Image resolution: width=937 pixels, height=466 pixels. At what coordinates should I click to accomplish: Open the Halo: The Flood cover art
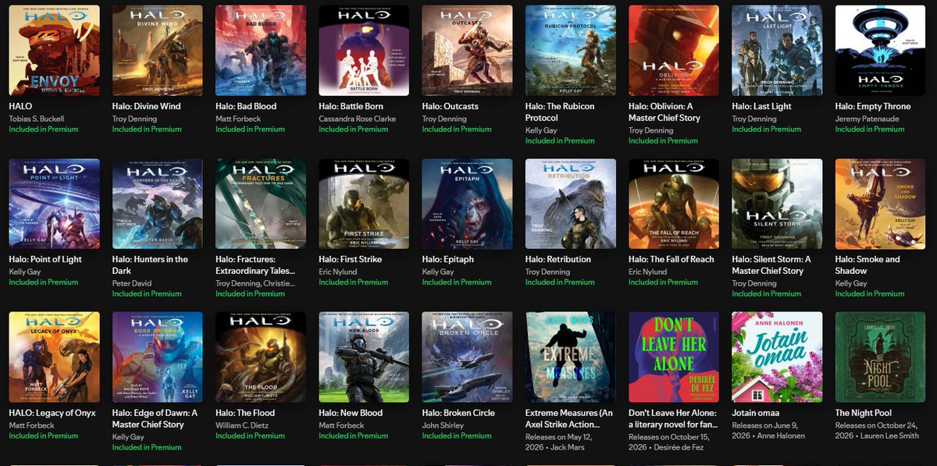(261, 357)
